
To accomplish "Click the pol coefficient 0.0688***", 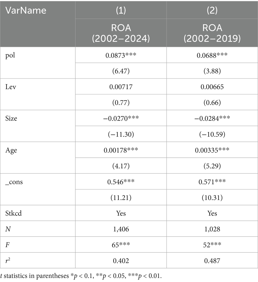I will tap(212, 55).
